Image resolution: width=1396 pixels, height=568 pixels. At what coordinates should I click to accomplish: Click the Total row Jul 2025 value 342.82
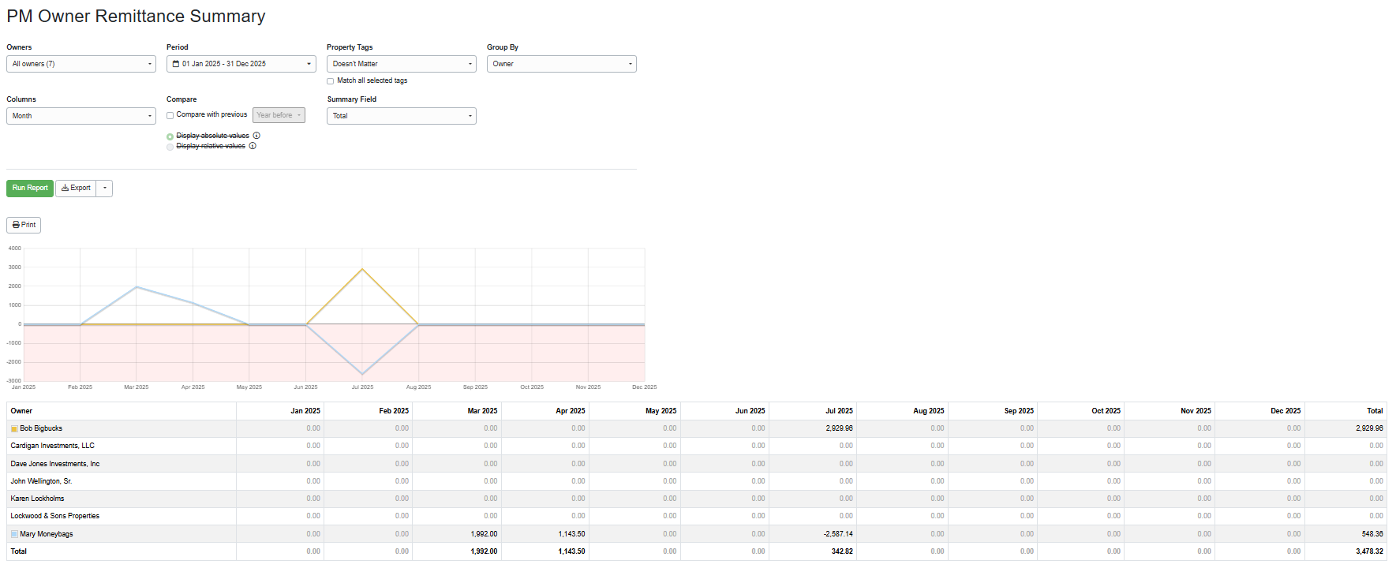coord(843,551)
